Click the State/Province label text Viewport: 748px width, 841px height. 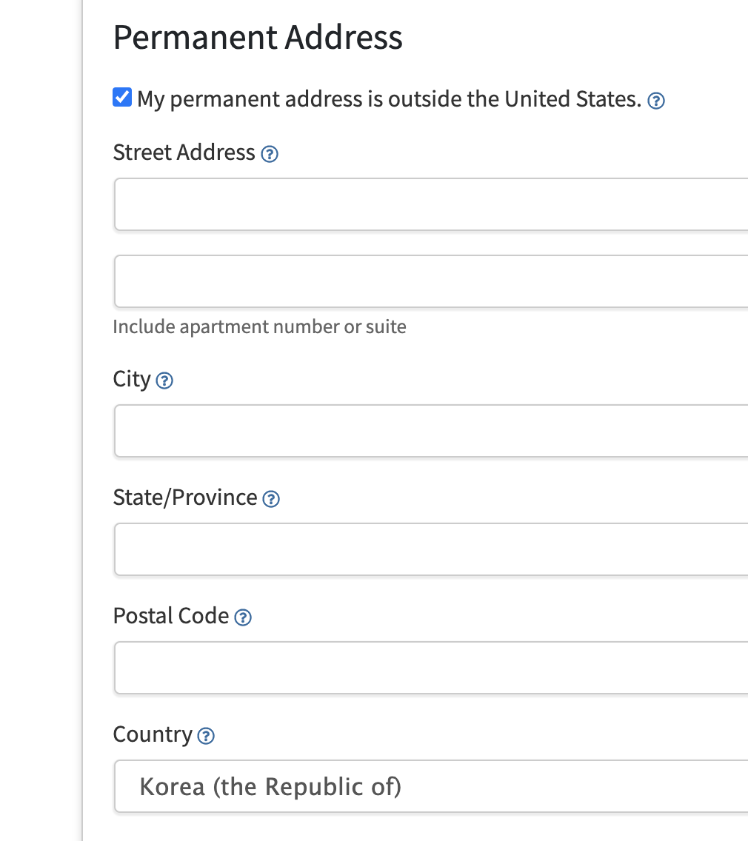(x=185, y=497)
